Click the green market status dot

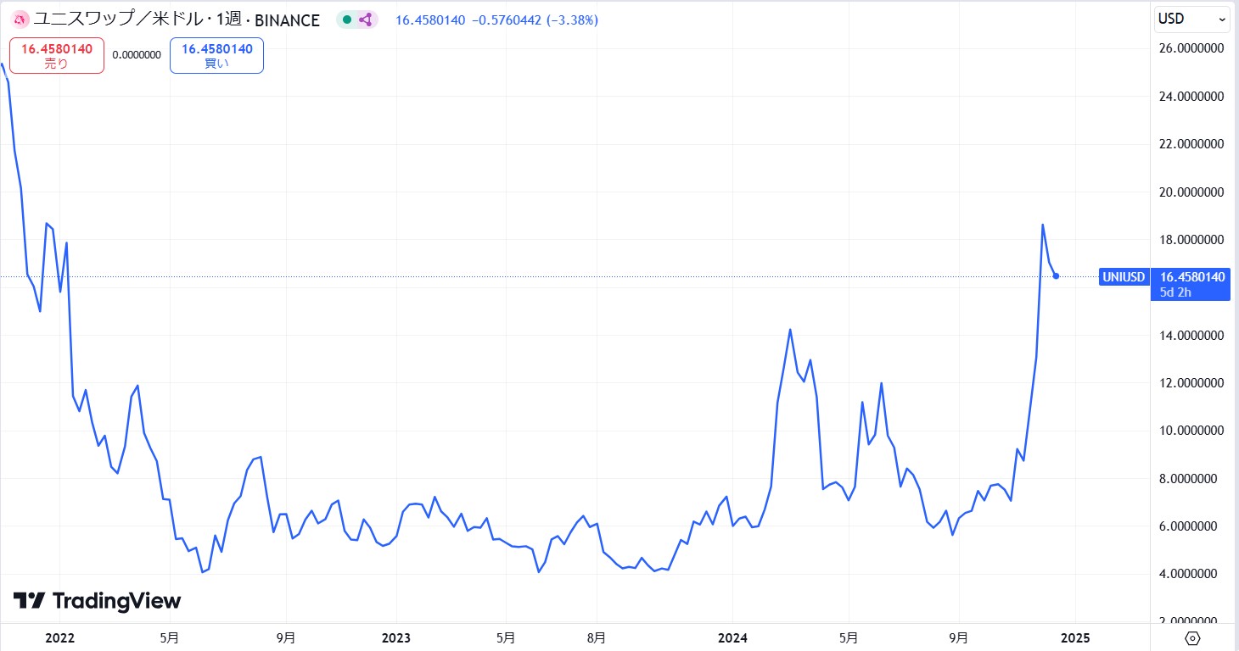point(346,19)
